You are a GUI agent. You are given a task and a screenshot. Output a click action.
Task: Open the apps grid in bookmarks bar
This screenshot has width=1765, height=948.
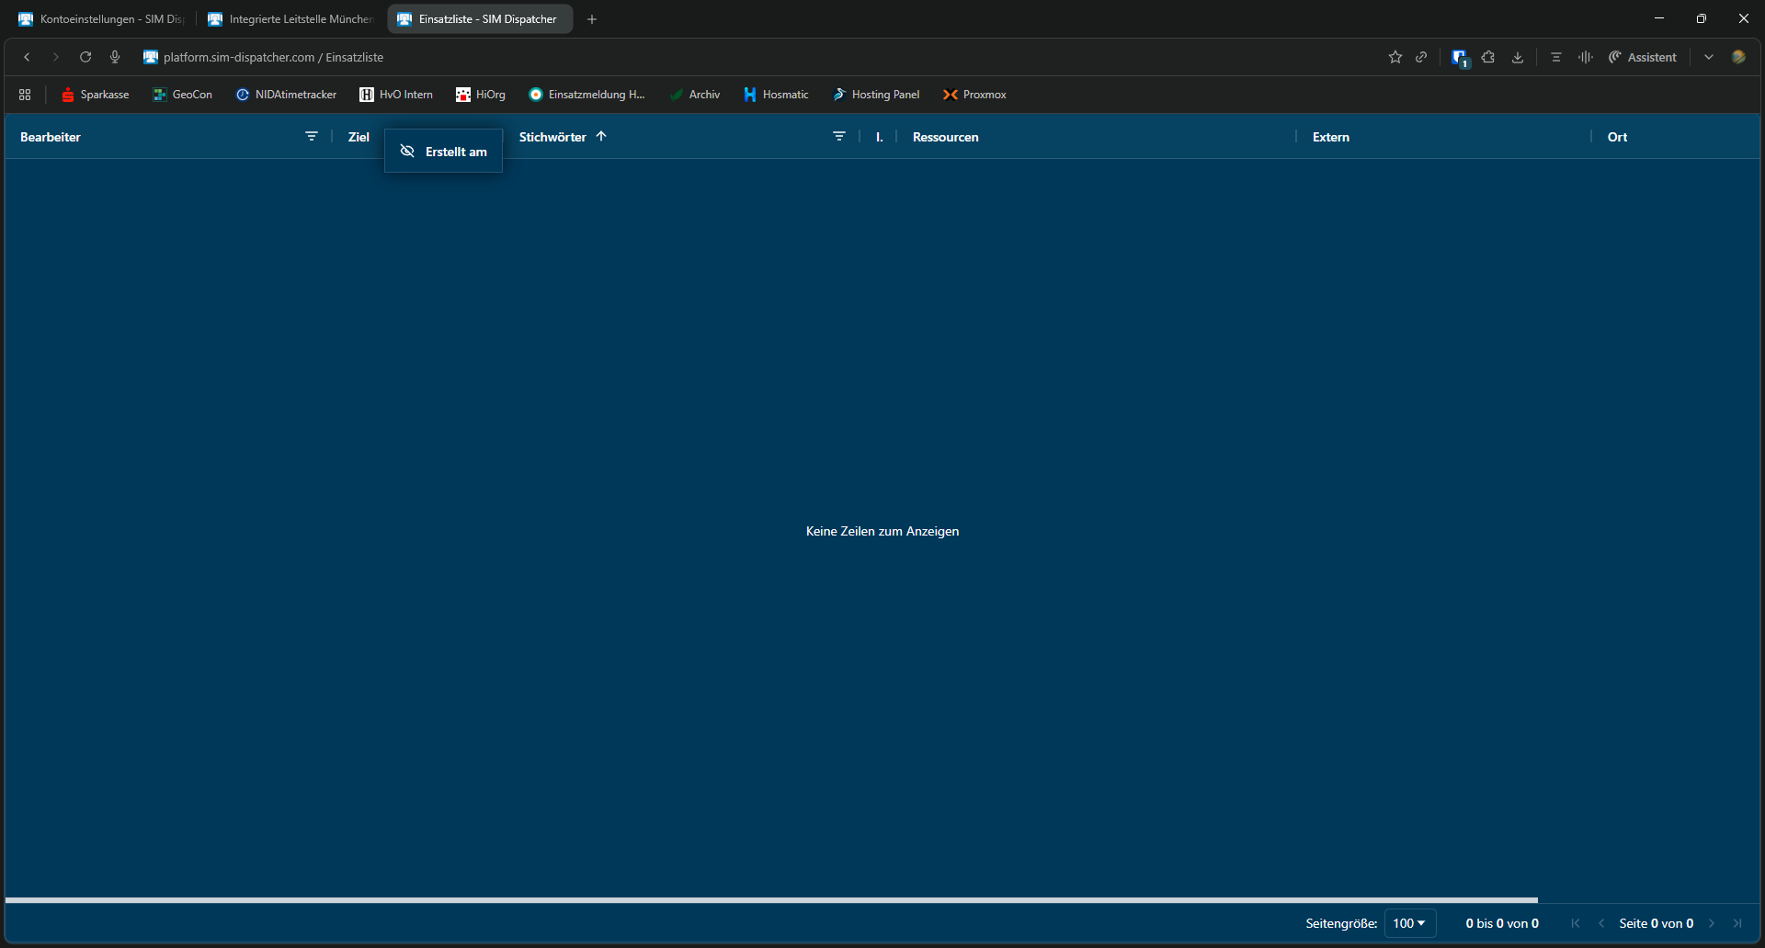pos(25,95)
